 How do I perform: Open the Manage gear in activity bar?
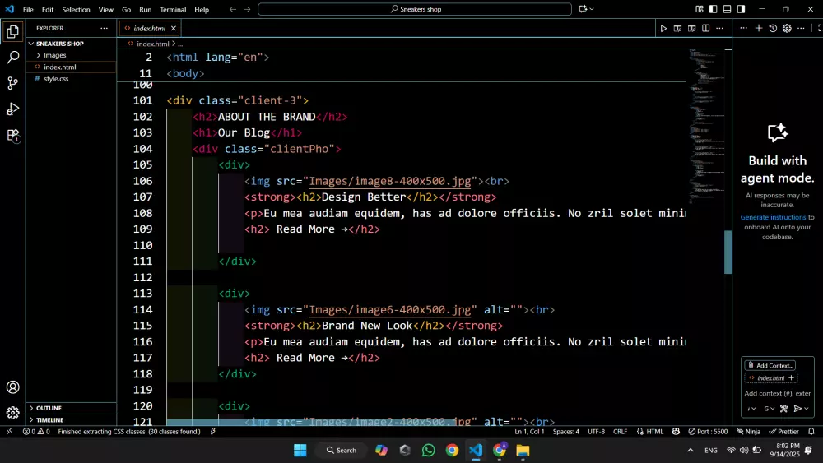pyautogui.click(x=13, y=412)
